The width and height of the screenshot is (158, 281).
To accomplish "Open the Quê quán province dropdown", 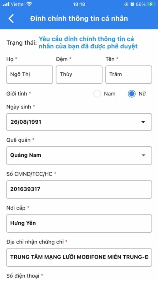I will click(79, 155).
